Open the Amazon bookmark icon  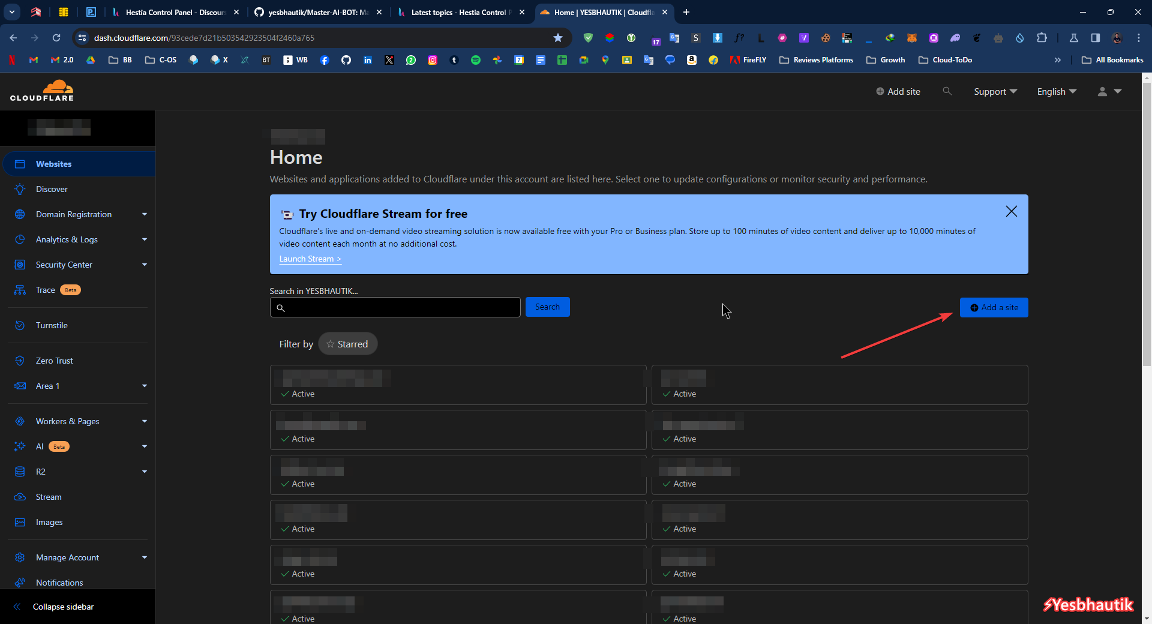(x=692, y=60)
